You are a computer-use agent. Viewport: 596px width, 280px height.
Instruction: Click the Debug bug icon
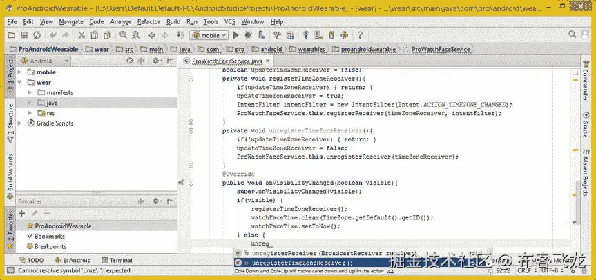point(248,35)
